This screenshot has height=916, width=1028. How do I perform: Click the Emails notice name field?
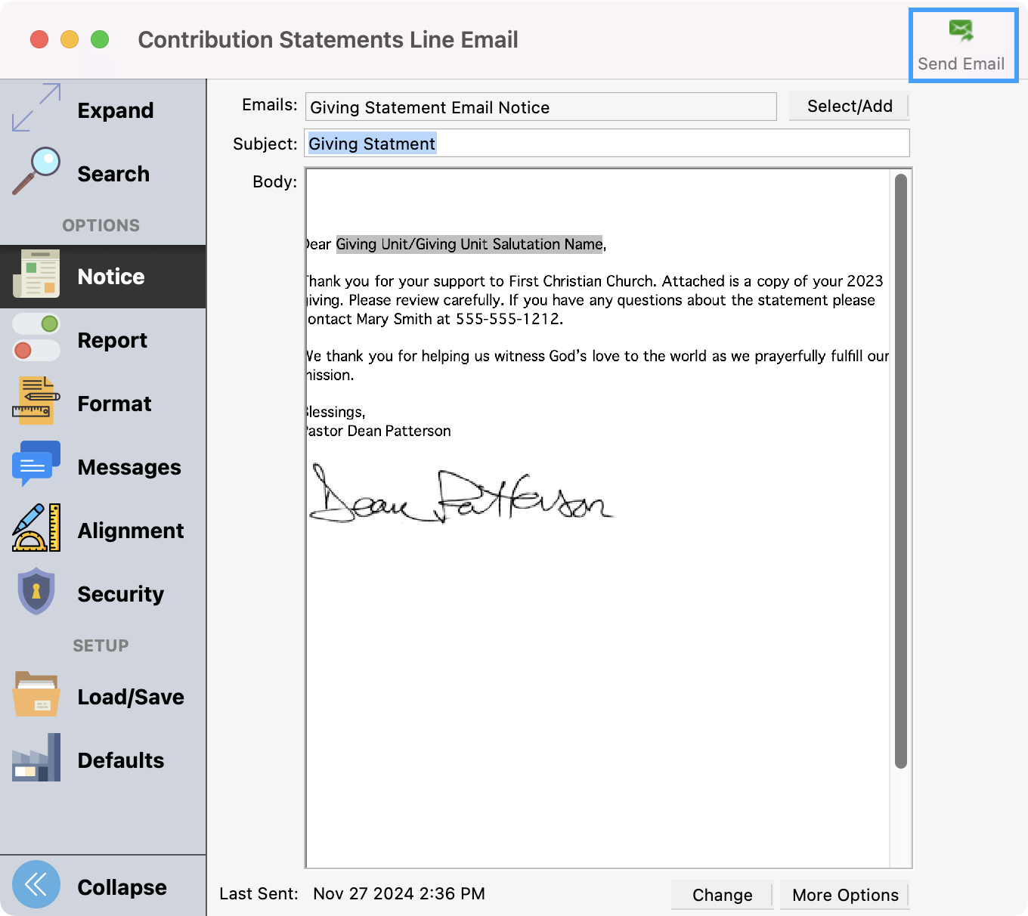pyautogui.click(x=540, y=107)
